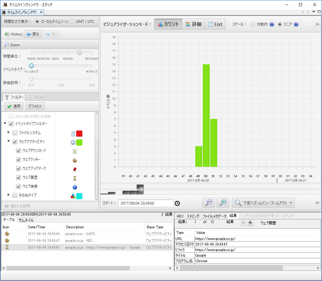Uncheck ウェブクッキー checkbox
Screen dimensions: 322x281
point(19,160)
